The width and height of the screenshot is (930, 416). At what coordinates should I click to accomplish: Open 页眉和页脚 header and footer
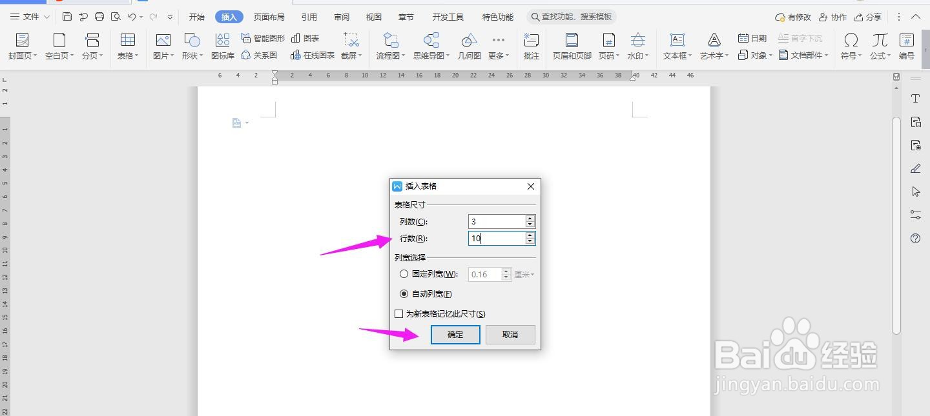tap(572, 46)
